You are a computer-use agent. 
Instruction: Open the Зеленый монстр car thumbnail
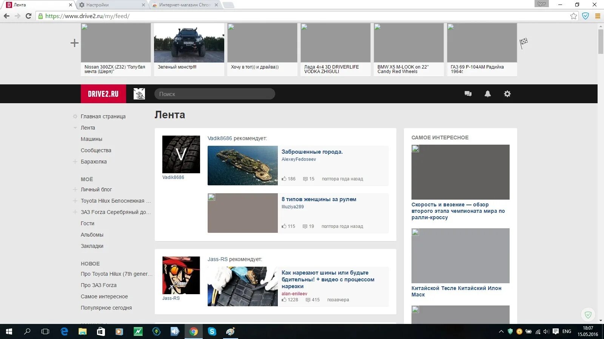[189, 43]
